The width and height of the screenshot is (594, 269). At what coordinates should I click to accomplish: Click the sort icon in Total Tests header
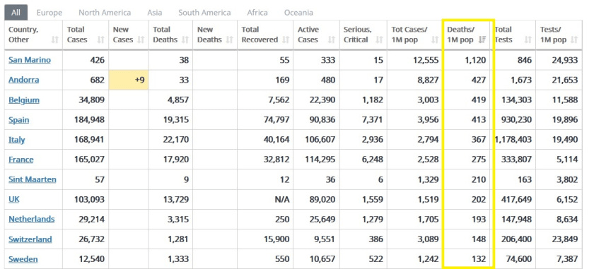pos(528,40)
